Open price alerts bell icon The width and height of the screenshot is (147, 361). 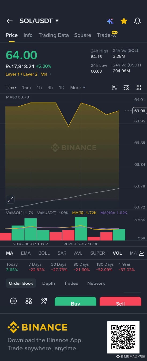(x=137, y=21)
